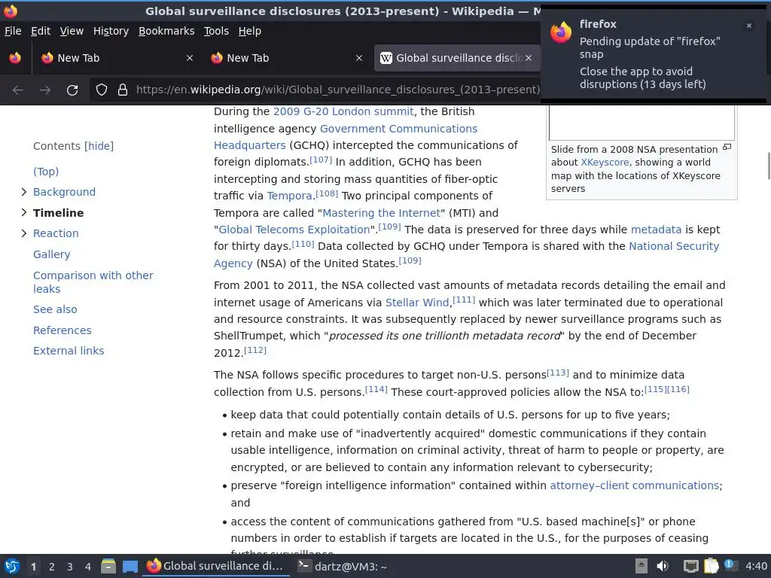Open the Edit menu

tap(41, 31)
